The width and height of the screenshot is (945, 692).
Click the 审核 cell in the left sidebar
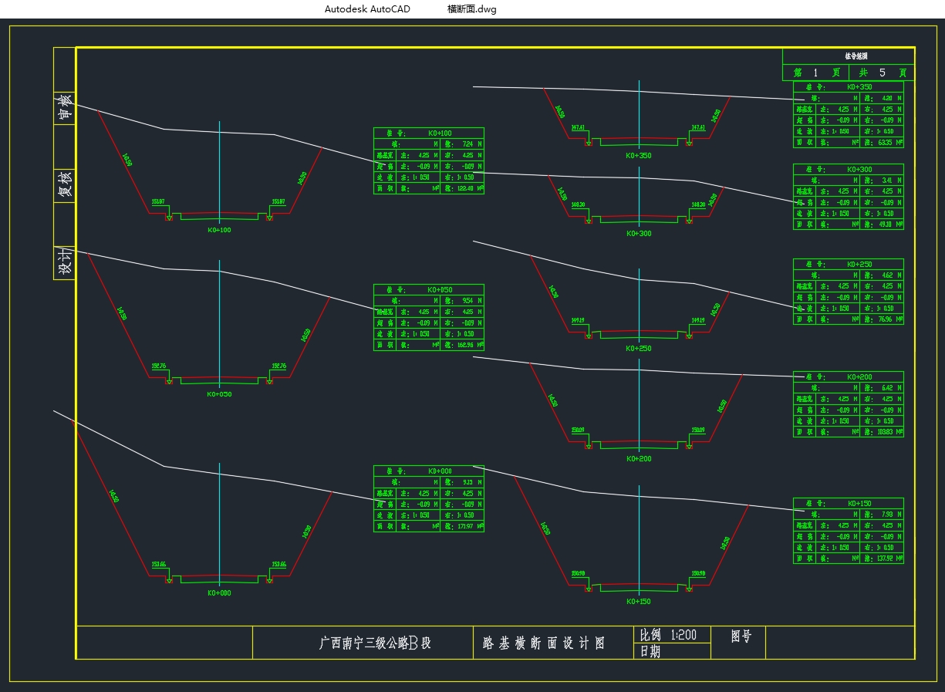coord(65,109)
